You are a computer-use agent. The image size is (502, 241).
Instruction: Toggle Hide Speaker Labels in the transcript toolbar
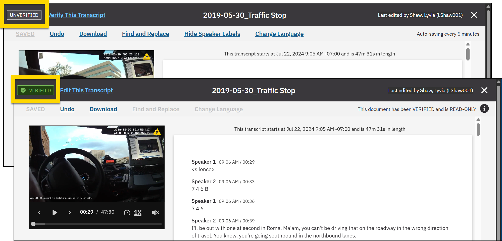(x=212, y=34)
